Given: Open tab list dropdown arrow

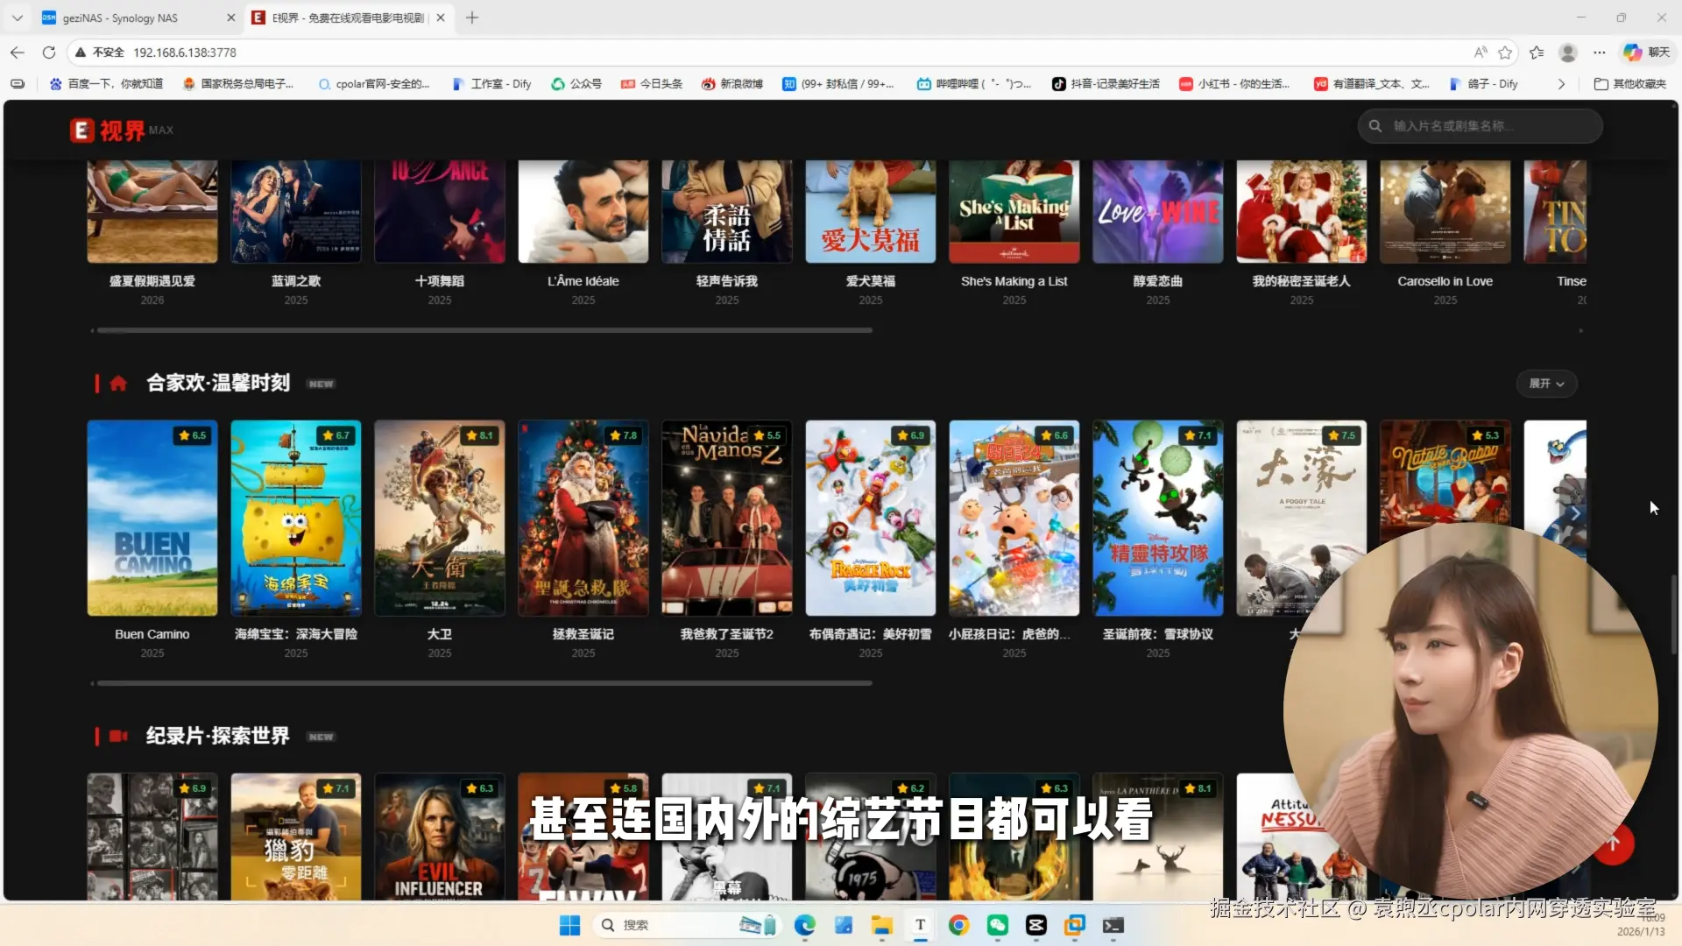Looking at the screenshot, I should click(x=18, y=18).
